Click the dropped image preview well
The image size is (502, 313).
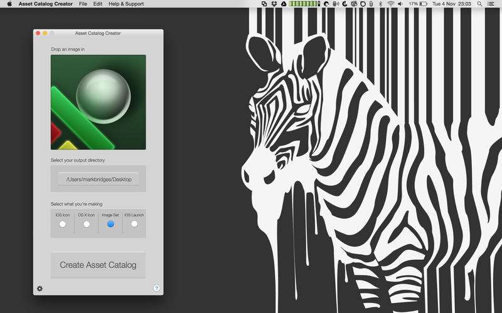tap(98, 102)
